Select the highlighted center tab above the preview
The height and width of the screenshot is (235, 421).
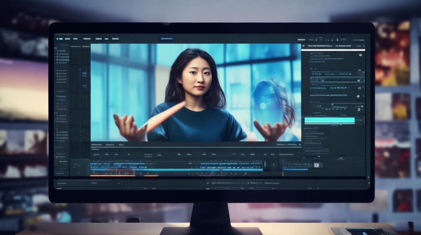166,39
